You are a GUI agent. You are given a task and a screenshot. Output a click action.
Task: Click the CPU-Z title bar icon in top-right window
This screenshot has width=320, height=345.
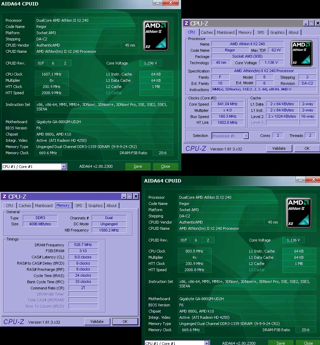[186, 23]
